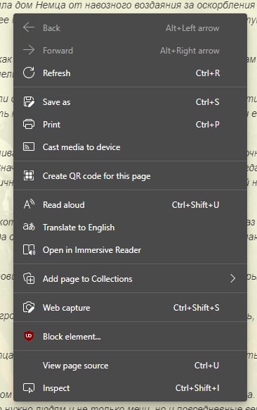
Task: Click the printer icon
Action: tap(29, 124)
